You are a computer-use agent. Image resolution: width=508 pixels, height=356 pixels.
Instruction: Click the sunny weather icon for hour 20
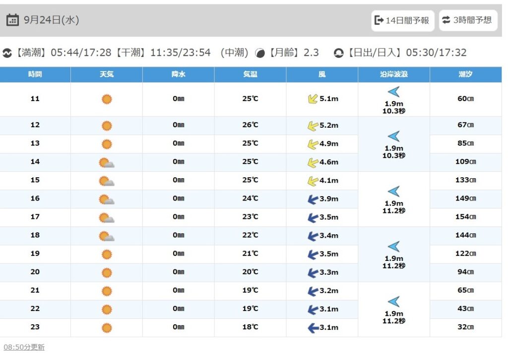tap(107, 273)
